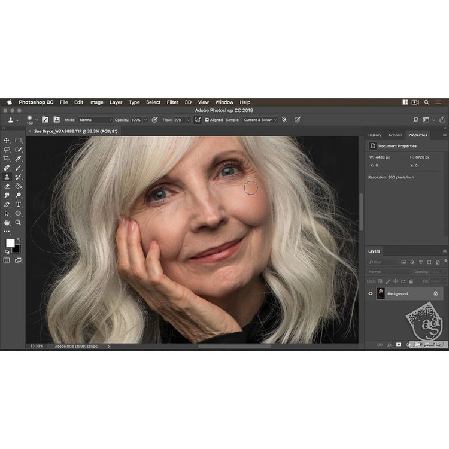Viewport: 449px width, 449px height.
Task: Select the Zoom tool magnifier
Action: point(19,222)
